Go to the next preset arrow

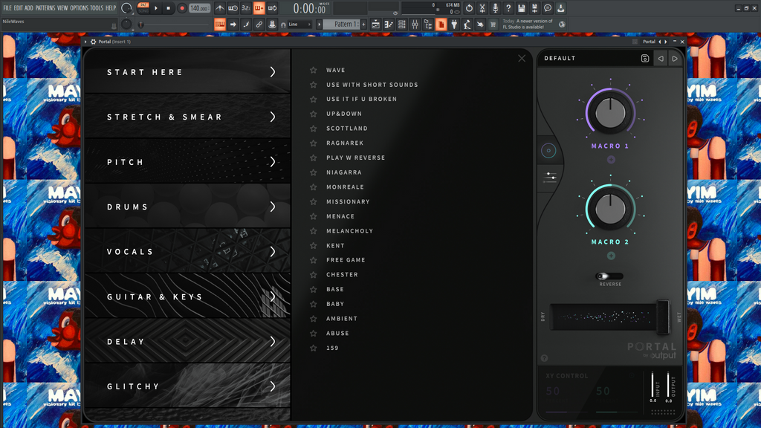tap(675, 59)
